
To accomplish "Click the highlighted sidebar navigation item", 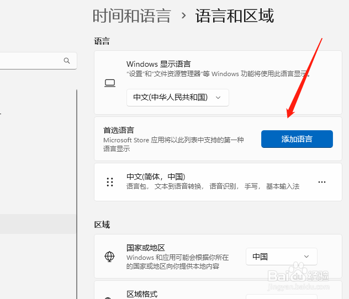I will [x=38, y=224].
